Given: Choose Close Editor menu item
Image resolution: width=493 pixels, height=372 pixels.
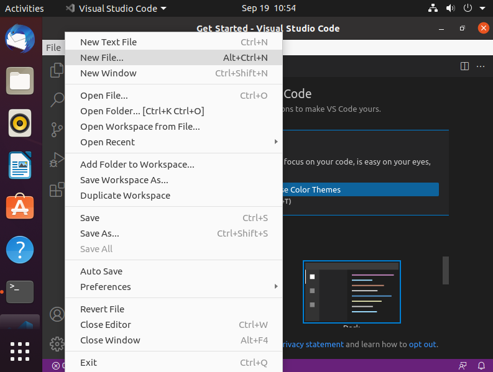Looking at the screenshot, I should pos(173,325).
